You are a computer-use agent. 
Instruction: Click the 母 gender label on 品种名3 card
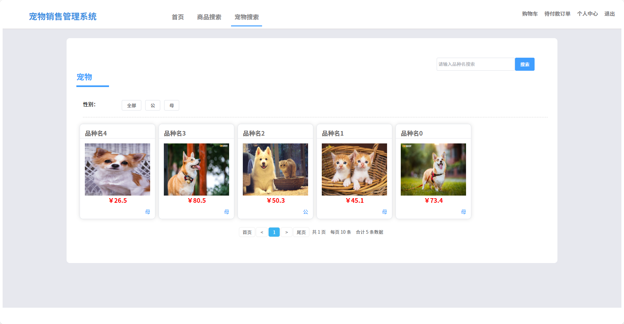[x=226, y=212]
